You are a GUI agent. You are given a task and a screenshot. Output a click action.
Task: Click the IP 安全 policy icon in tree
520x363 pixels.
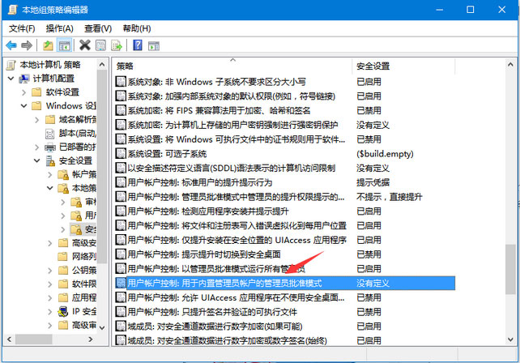click(62, 312)
